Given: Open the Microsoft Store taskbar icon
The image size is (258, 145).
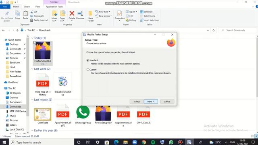Looking at the screenshot, I should pos(107,142).
